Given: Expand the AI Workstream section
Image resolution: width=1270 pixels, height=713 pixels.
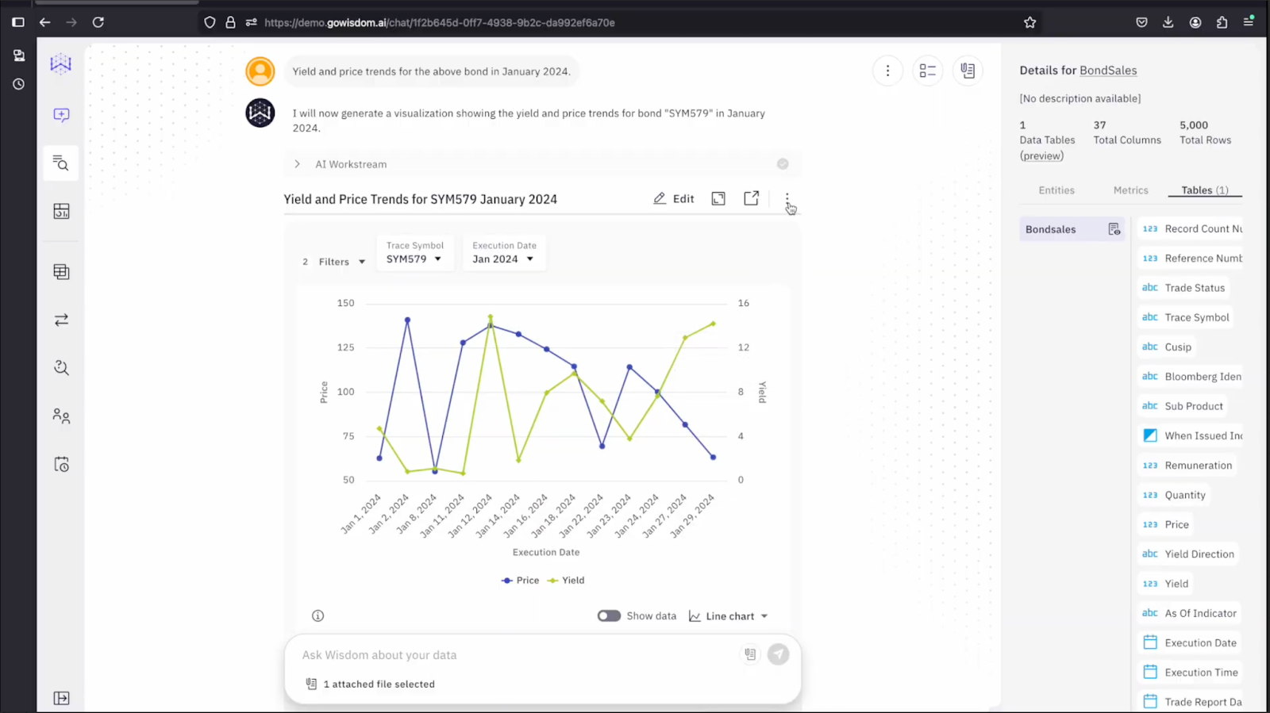Looking at the screenshot, I should (297, 164).
